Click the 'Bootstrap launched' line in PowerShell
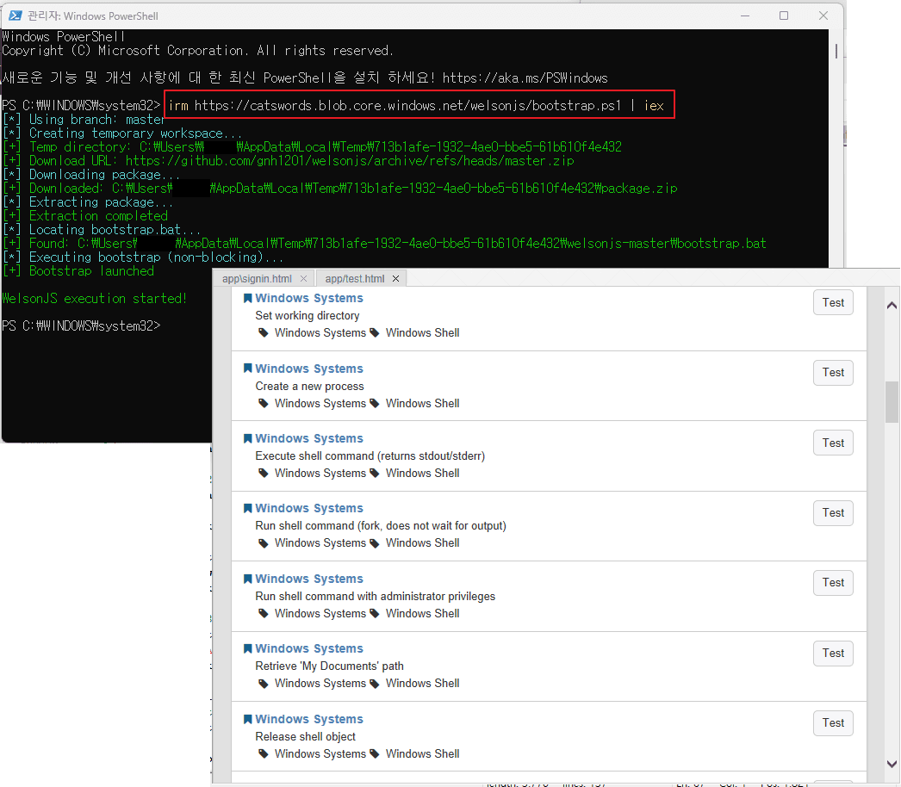The width and height of the screenshot is (901, 787). pyautogui.click(x=78, y=271)
